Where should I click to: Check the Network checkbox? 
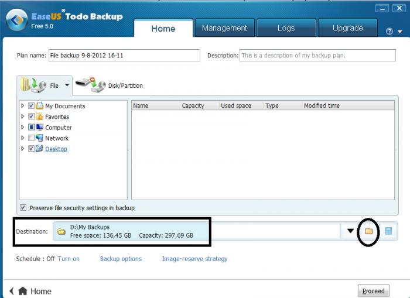pyautogui.click(x=31, y=138)
